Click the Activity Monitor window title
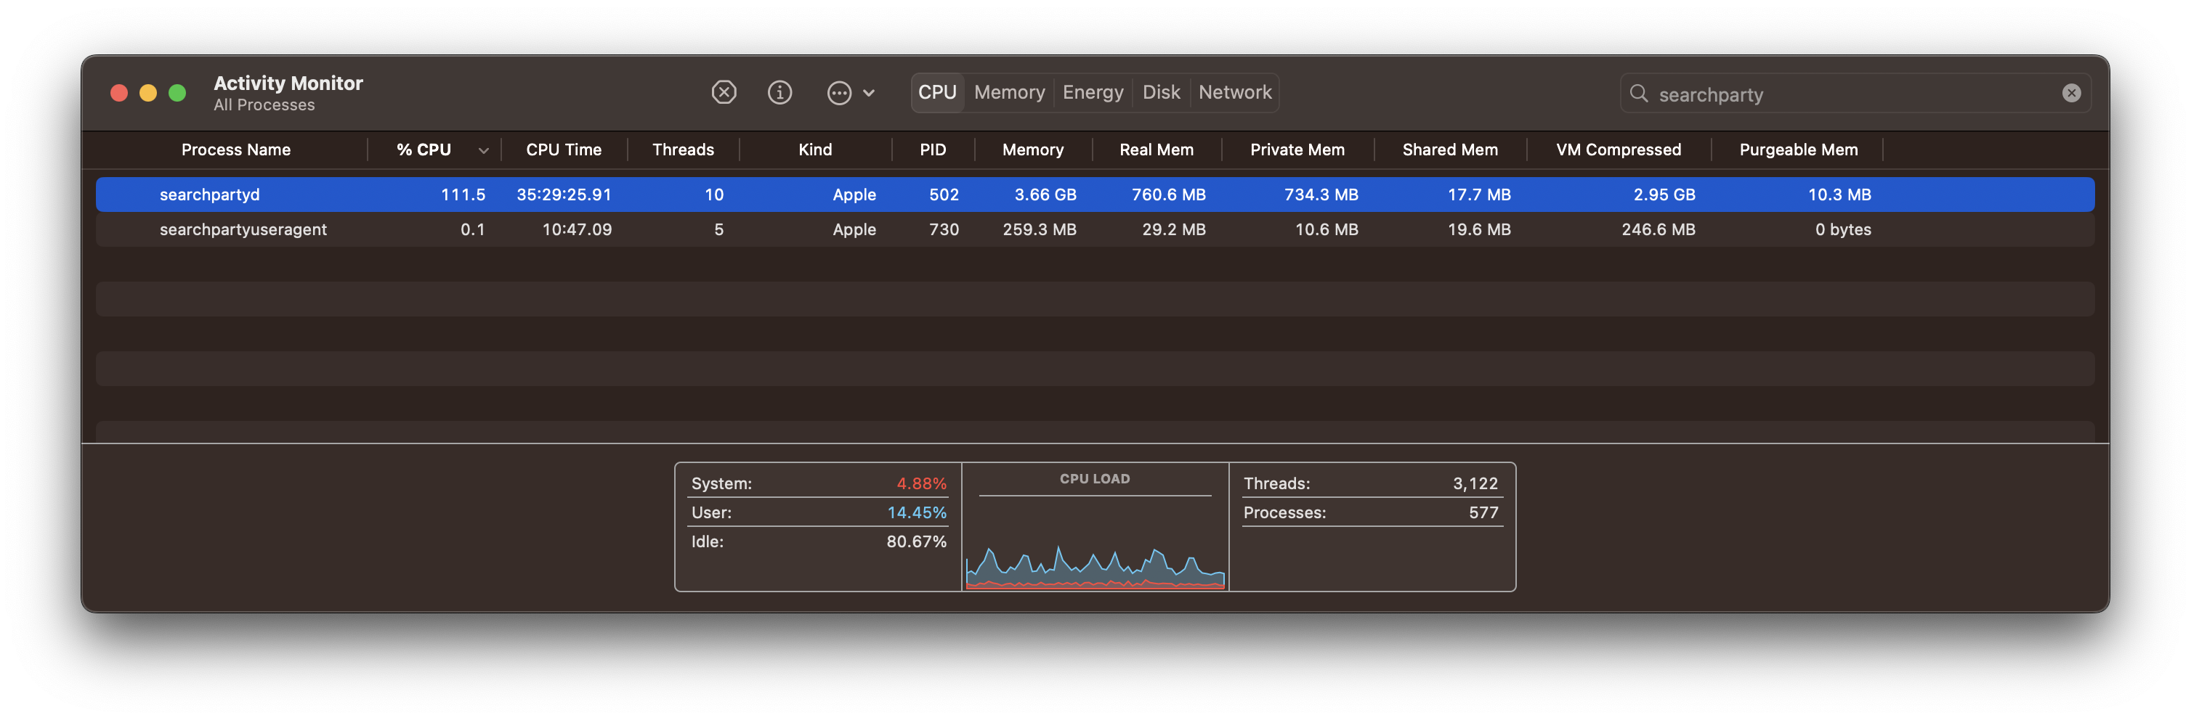2191x720 pixels. (288, 83)
